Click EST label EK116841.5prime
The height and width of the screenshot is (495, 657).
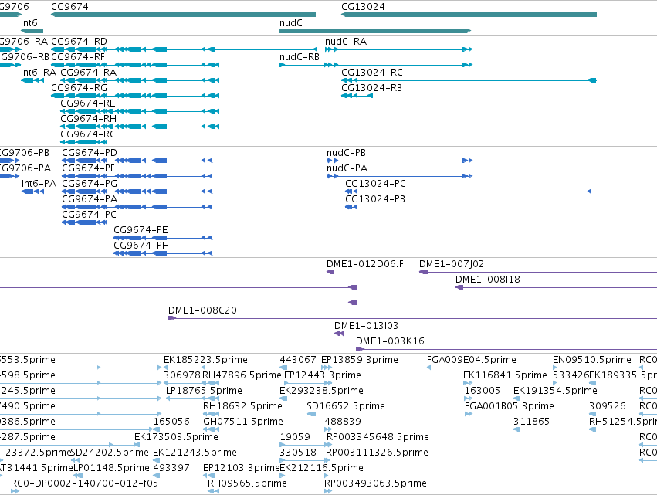506,375
